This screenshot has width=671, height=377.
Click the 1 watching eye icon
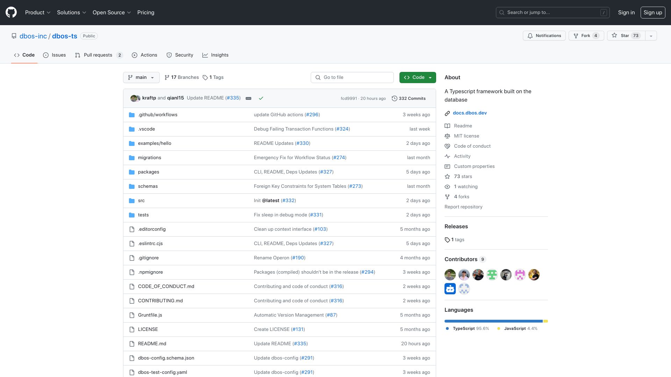(447, 187)
